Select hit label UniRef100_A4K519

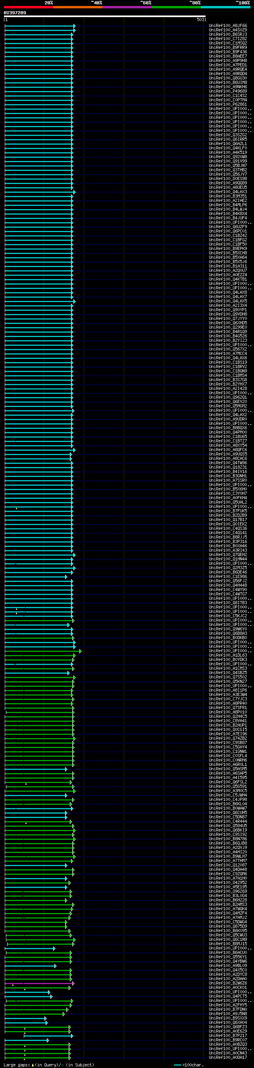(x=228, y=152)
